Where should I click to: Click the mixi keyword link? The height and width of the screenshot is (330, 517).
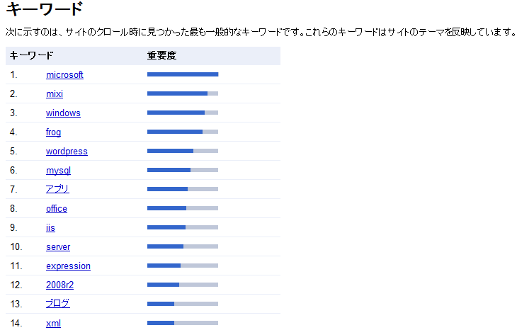pyautogui.click(x=55, y=93)
